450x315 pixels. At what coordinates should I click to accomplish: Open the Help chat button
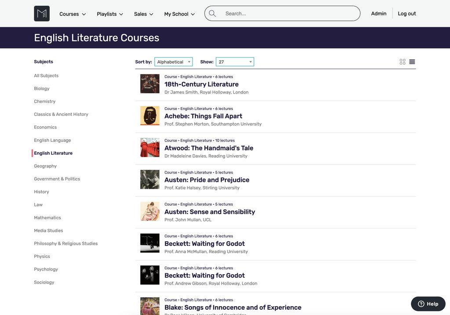coord(428,304)
